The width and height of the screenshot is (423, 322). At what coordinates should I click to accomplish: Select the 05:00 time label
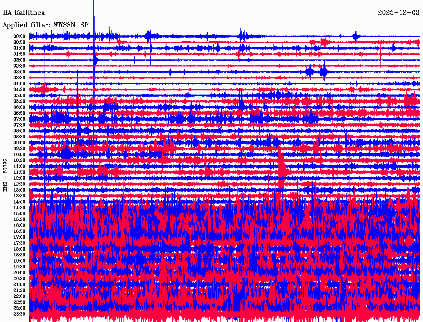[x=19, y=95]
